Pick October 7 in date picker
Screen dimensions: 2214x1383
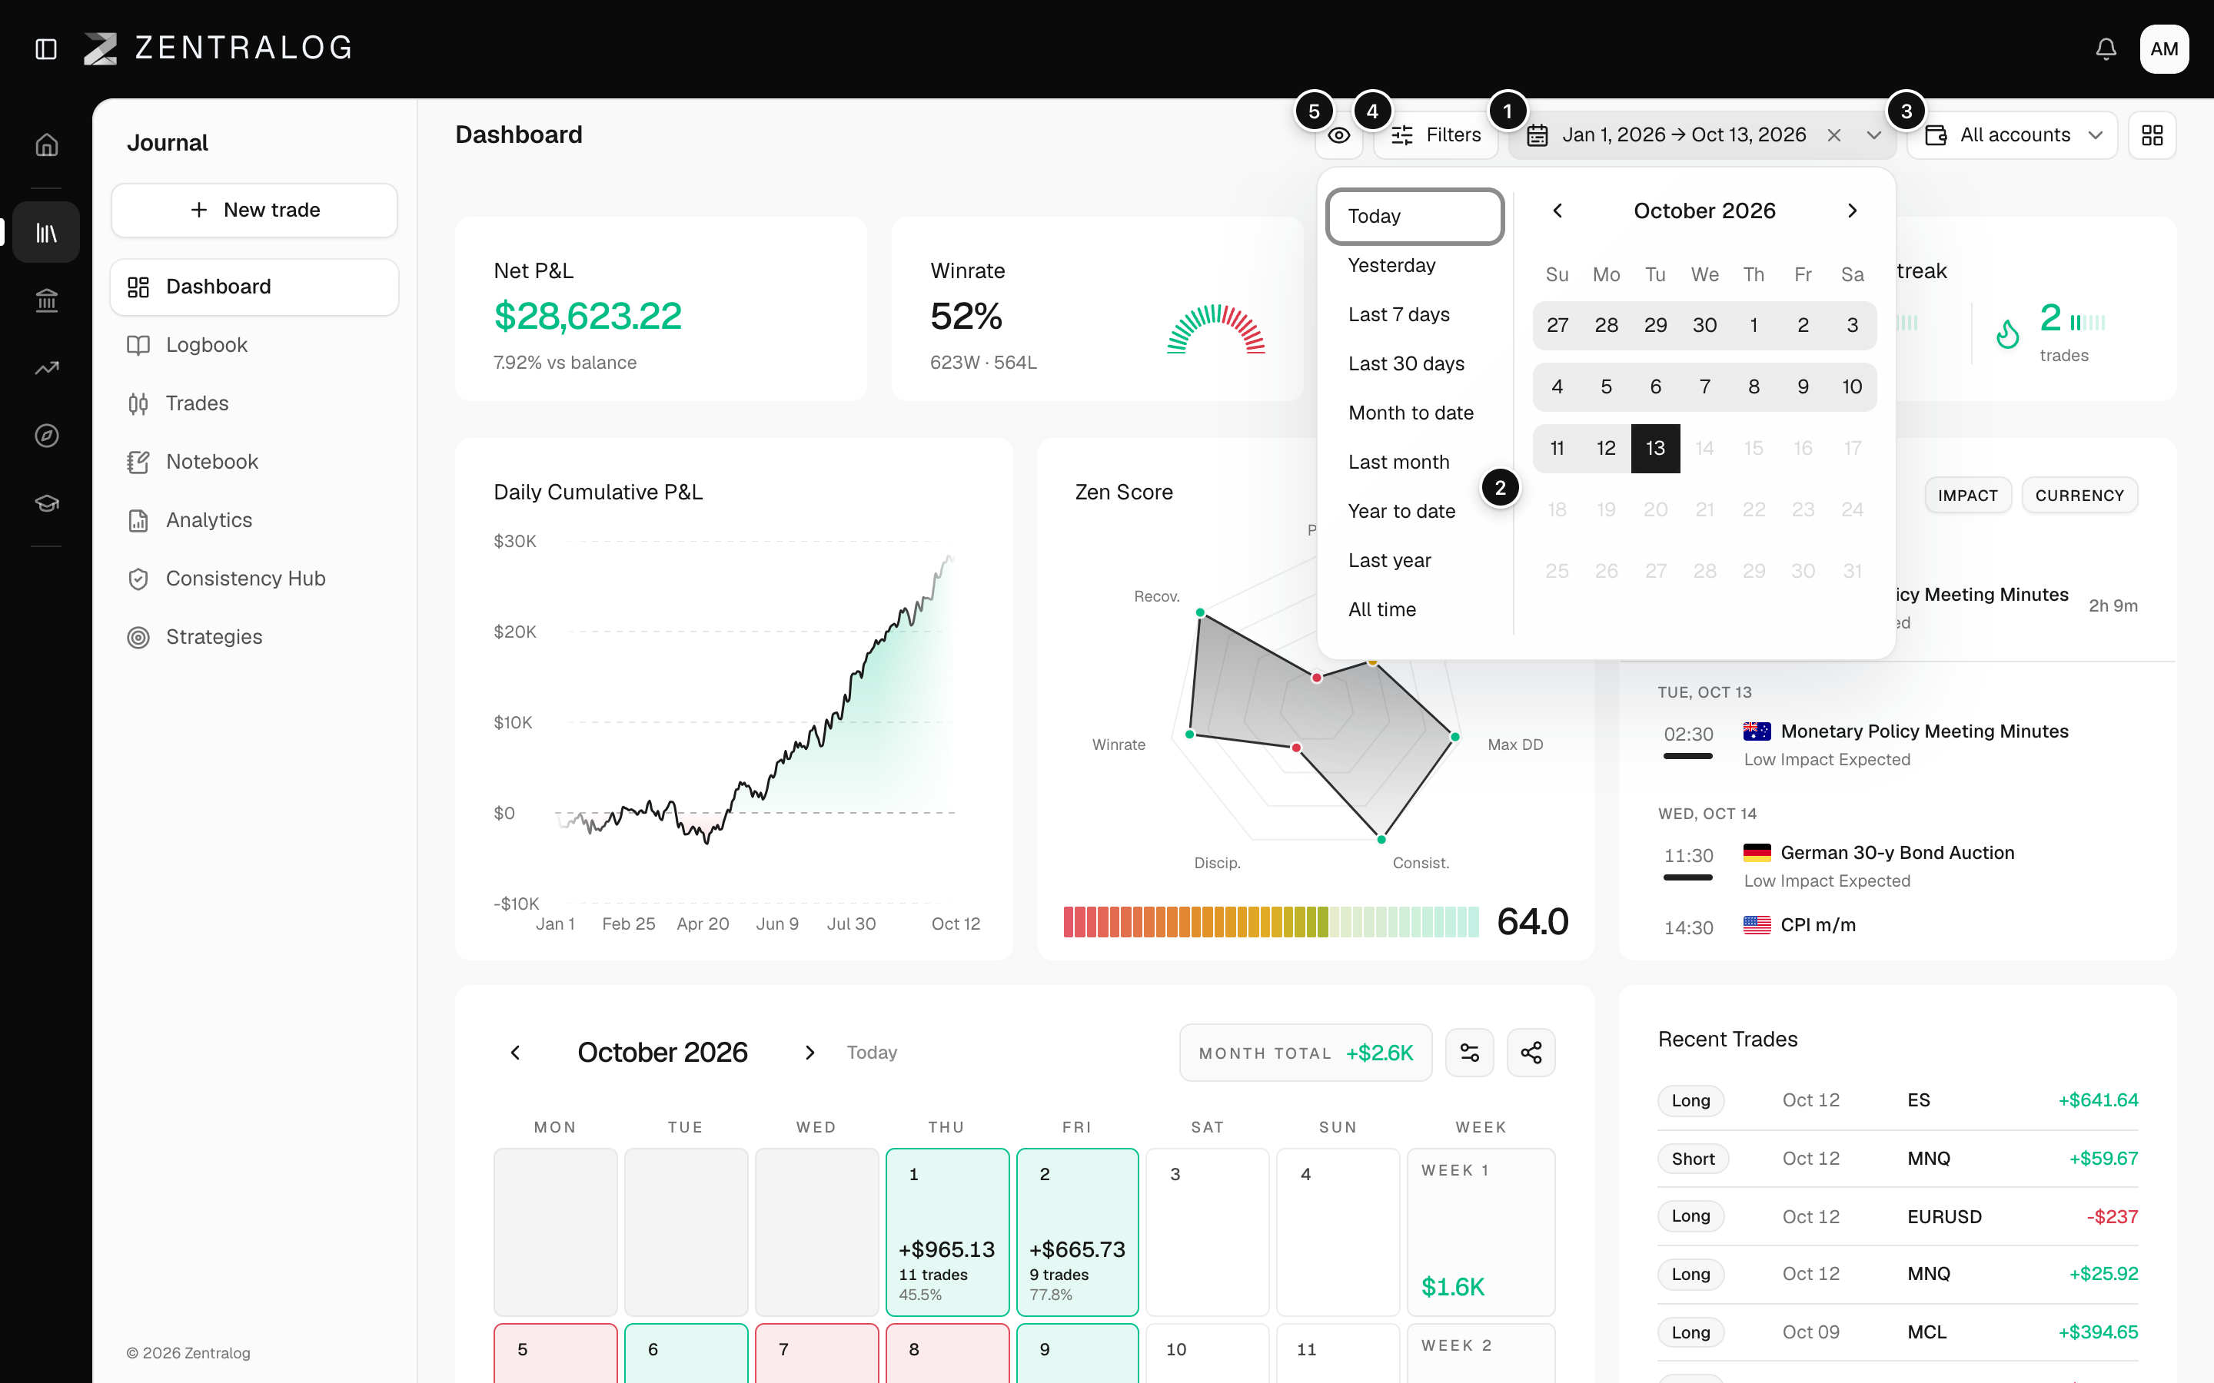[x=1704, y=387]
